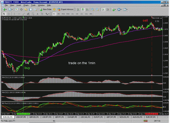Open the Tools menu

point(33,5)
